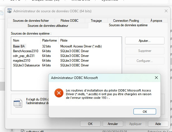Select the Sources de données système tab

tap(128, 25)
